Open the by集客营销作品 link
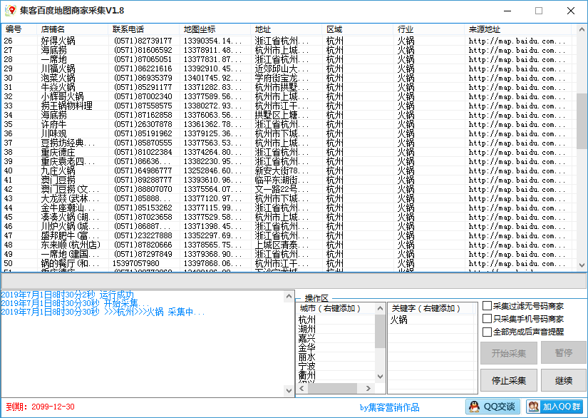 pos(390,407)
